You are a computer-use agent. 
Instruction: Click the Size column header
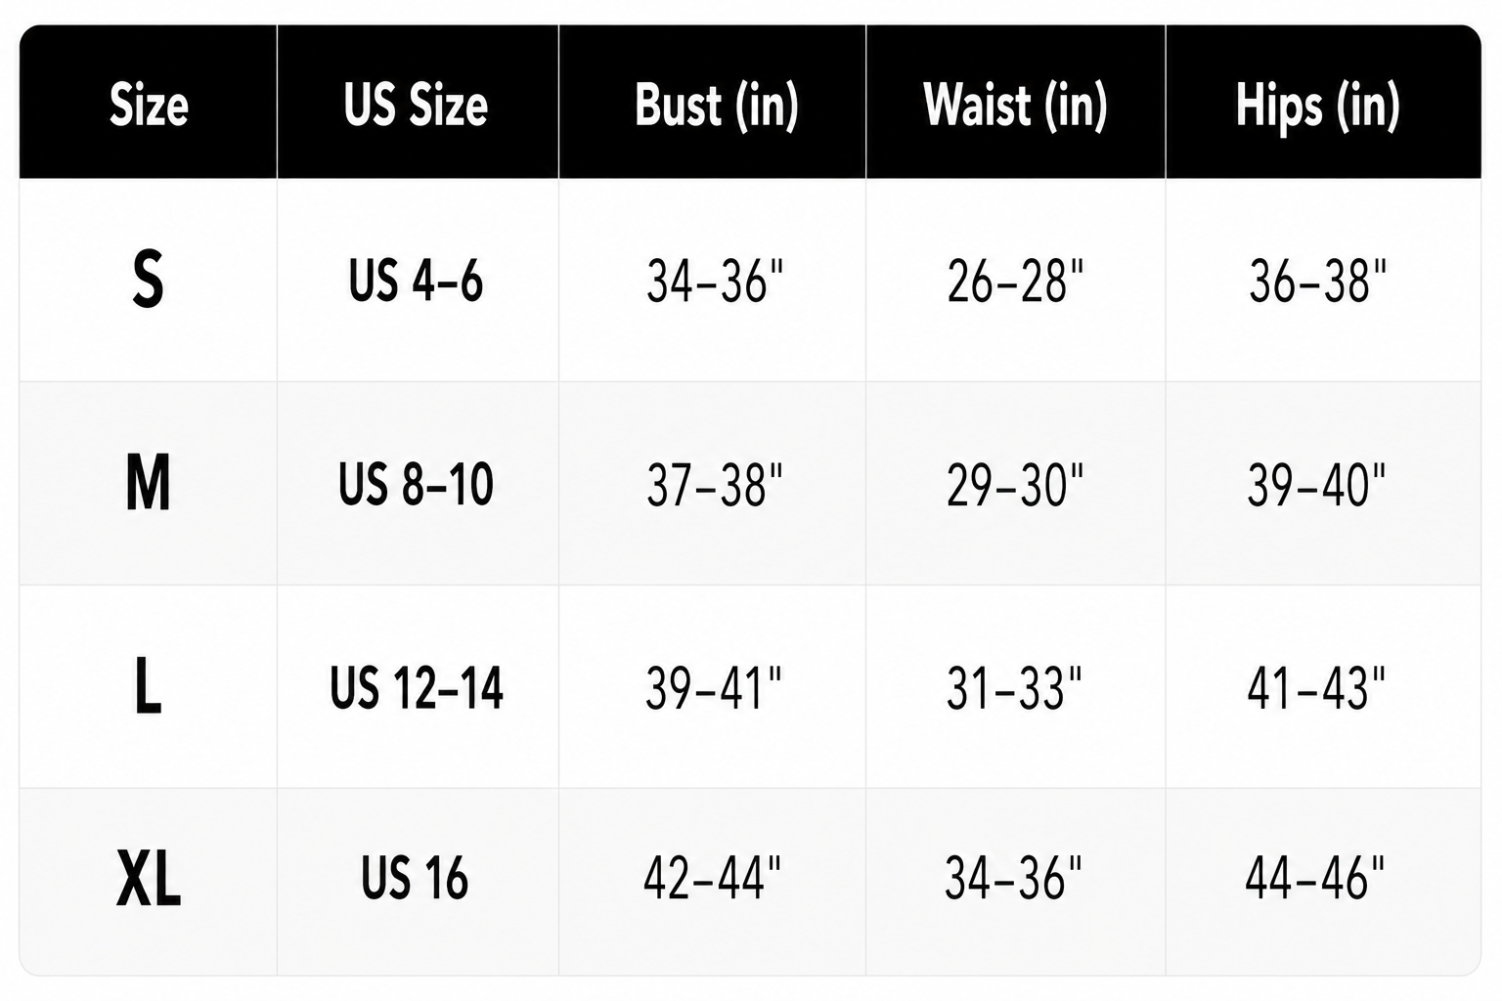click(x=149, y=103)
